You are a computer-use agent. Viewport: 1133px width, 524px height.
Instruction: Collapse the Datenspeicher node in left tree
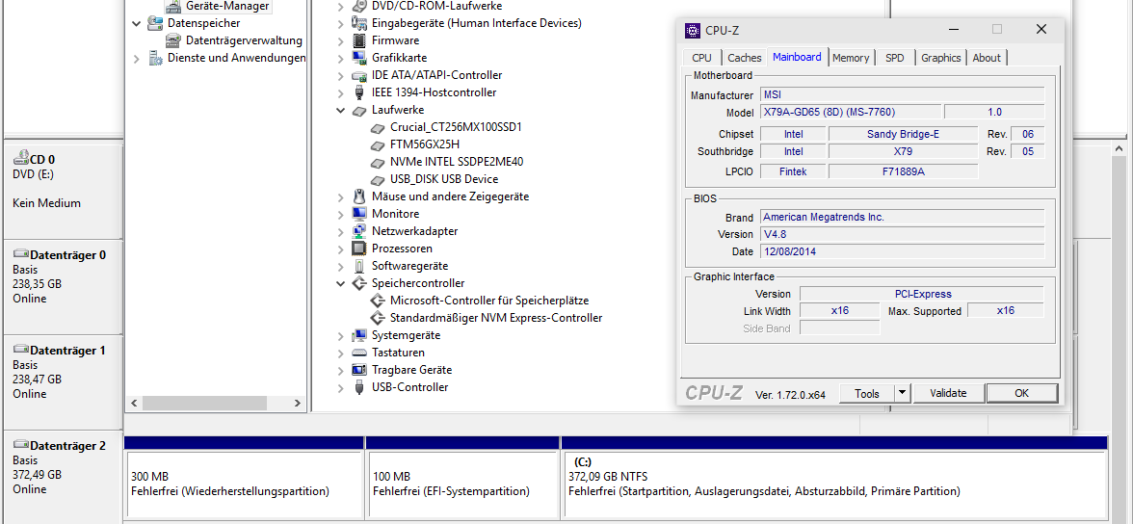click(137, 23)
